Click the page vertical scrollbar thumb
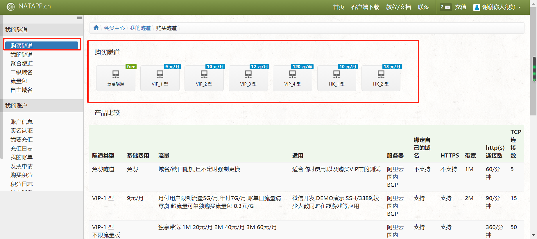This screenshot has width=537, height=239. [534, 70]
